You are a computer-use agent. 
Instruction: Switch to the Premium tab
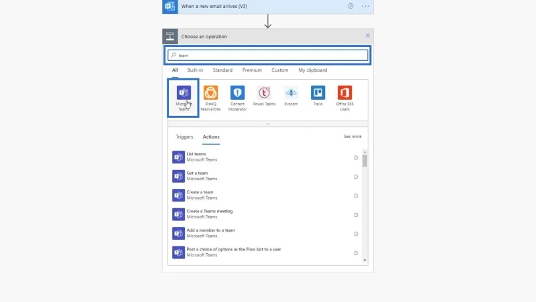pos(252,70)
